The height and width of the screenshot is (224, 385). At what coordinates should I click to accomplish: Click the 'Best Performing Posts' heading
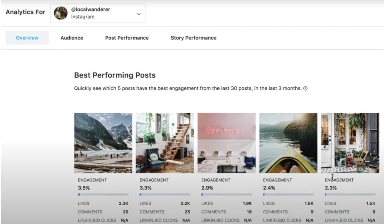pos(115,75)
